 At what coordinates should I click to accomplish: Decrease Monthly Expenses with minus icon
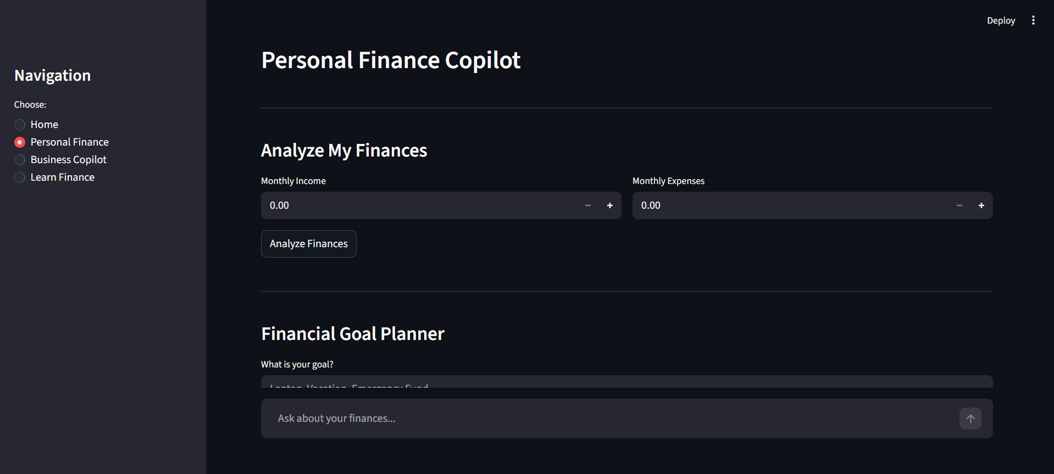tap(959, 205)
